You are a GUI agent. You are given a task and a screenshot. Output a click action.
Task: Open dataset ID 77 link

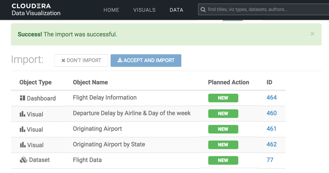(270, 160)
